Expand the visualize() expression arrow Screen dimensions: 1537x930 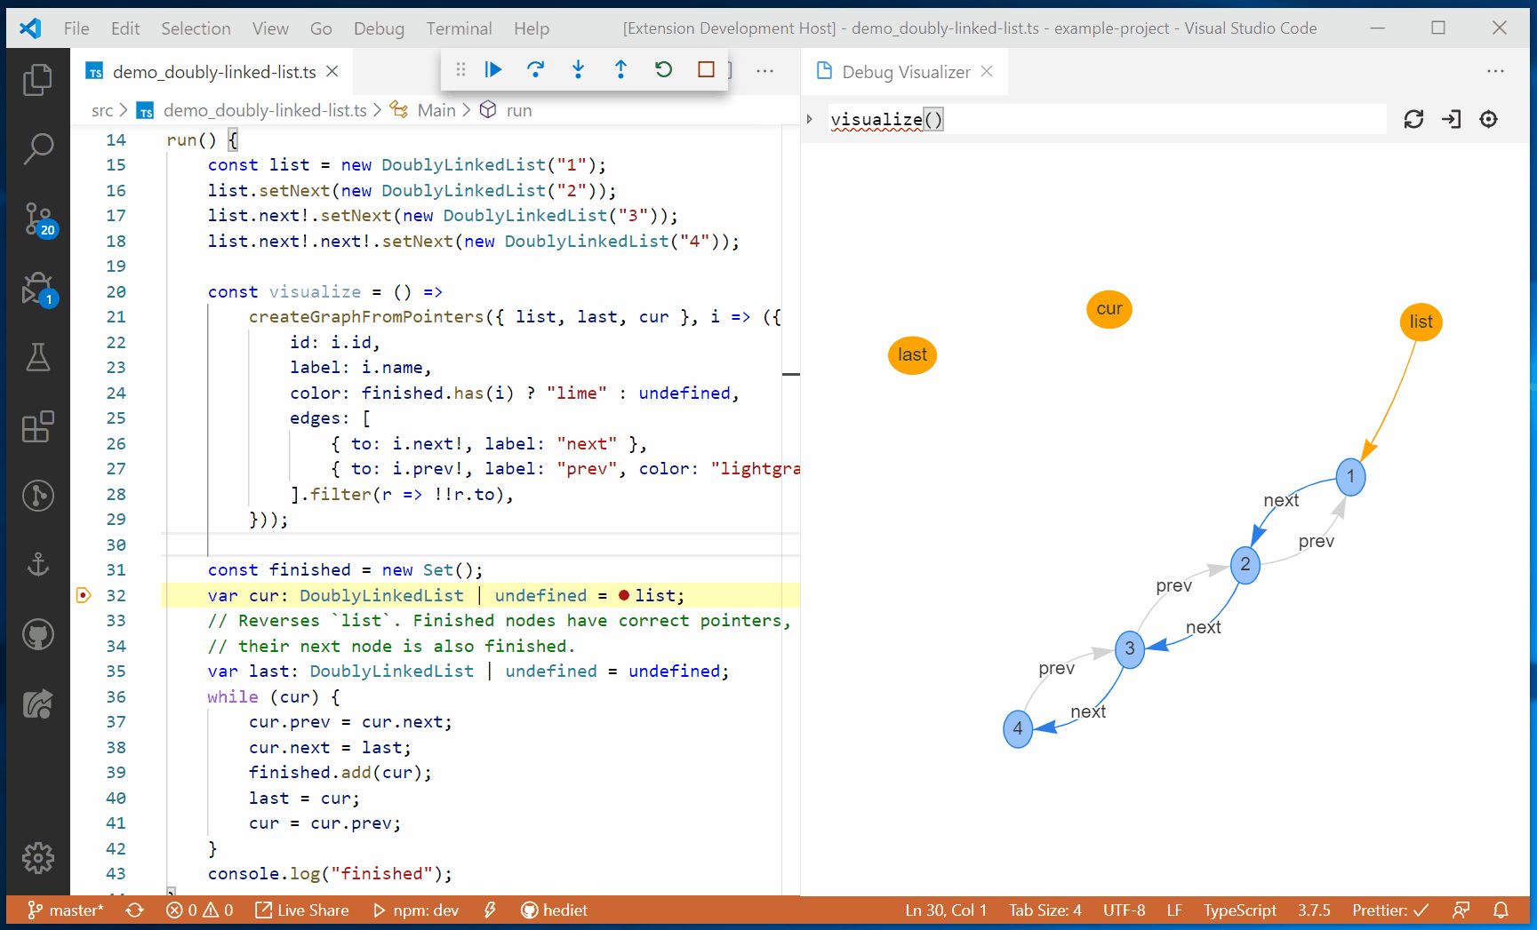coord(810,119)
